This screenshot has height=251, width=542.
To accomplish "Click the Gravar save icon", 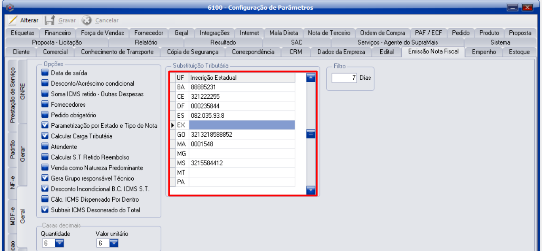I will 50,20.
